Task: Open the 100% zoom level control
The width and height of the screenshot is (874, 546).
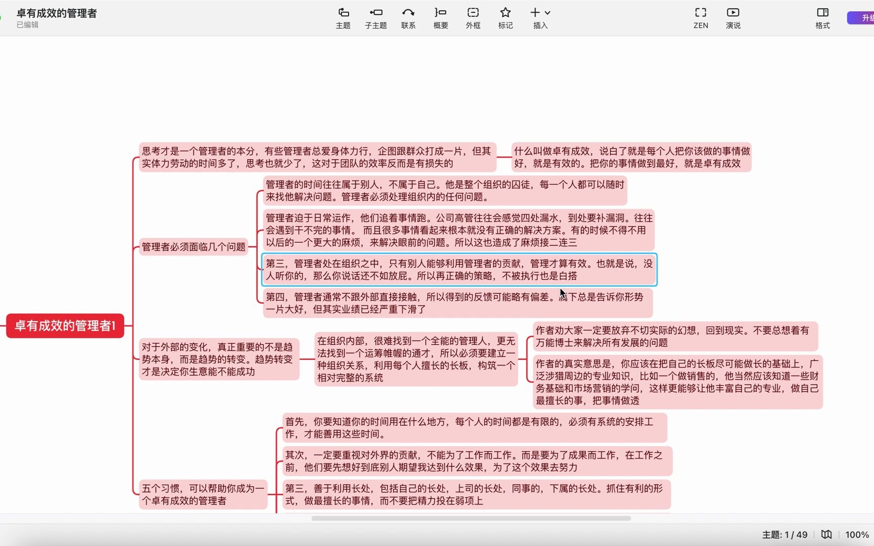Action: point(857,534)
